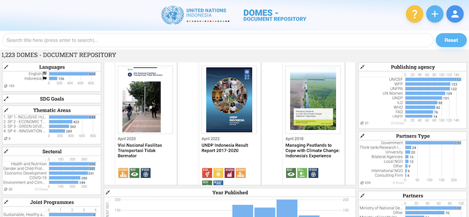Image resolution: width=469 pixels, height=217 pixels.
Task: Click SDG 13 eye icon under Managing Peatlands
Action: pos(291,173)
